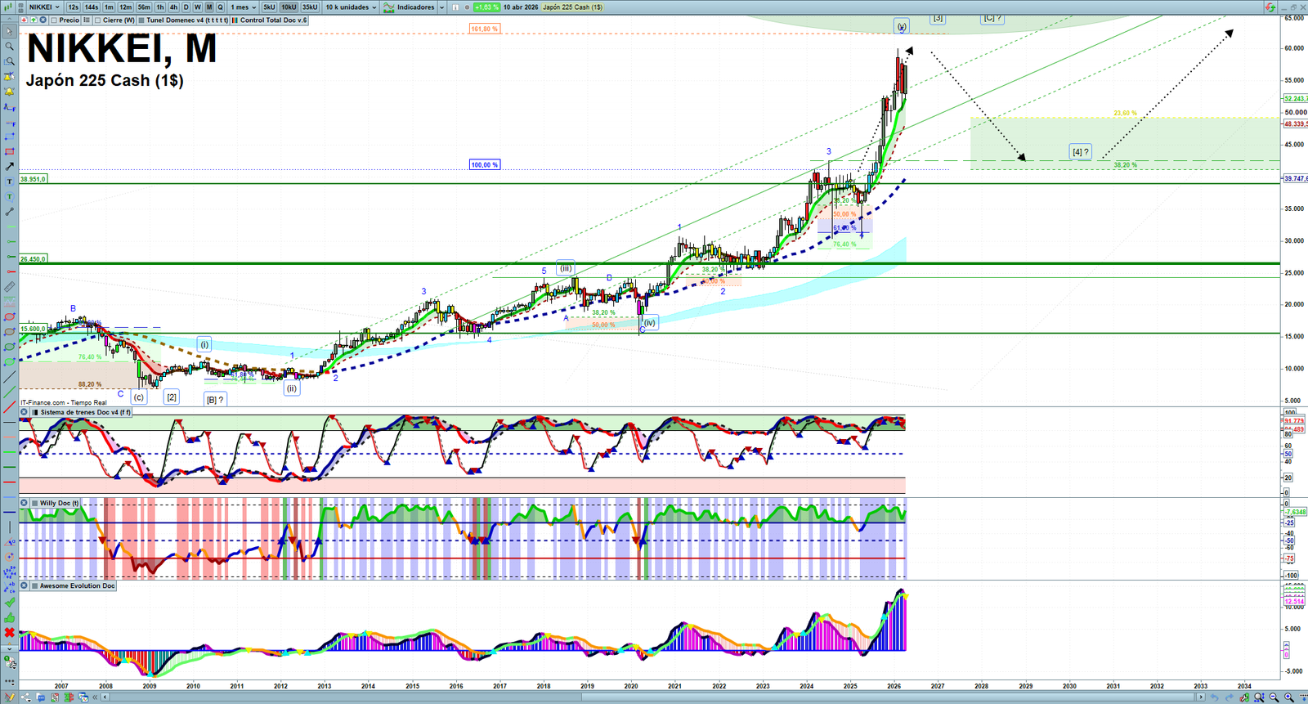Select the ruler measuring tool
Screen dimensions: 1308x704
click(9, 287)
